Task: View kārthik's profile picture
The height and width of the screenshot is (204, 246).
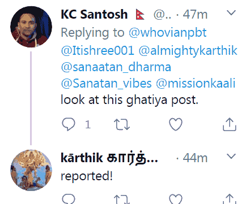Action: point(31,170)
